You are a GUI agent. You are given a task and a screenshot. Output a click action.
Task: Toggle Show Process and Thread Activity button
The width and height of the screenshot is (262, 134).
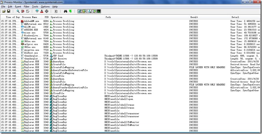pyautogui.click(x=94, y=11)
